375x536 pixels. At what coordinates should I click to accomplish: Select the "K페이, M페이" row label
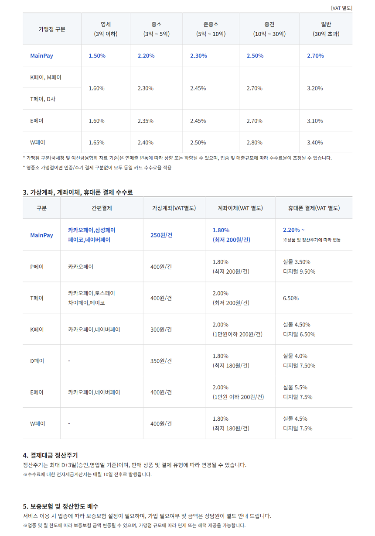click(x=46, y=77)
